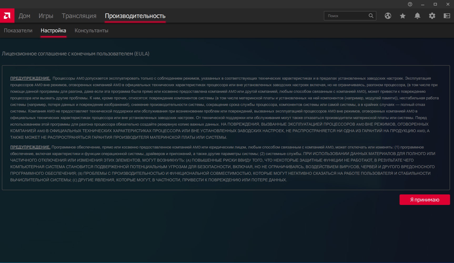Click the AMD logo icon

click(7, 16)
